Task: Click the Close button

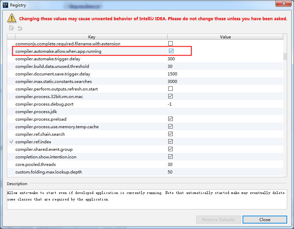Action: coord(265,219)
